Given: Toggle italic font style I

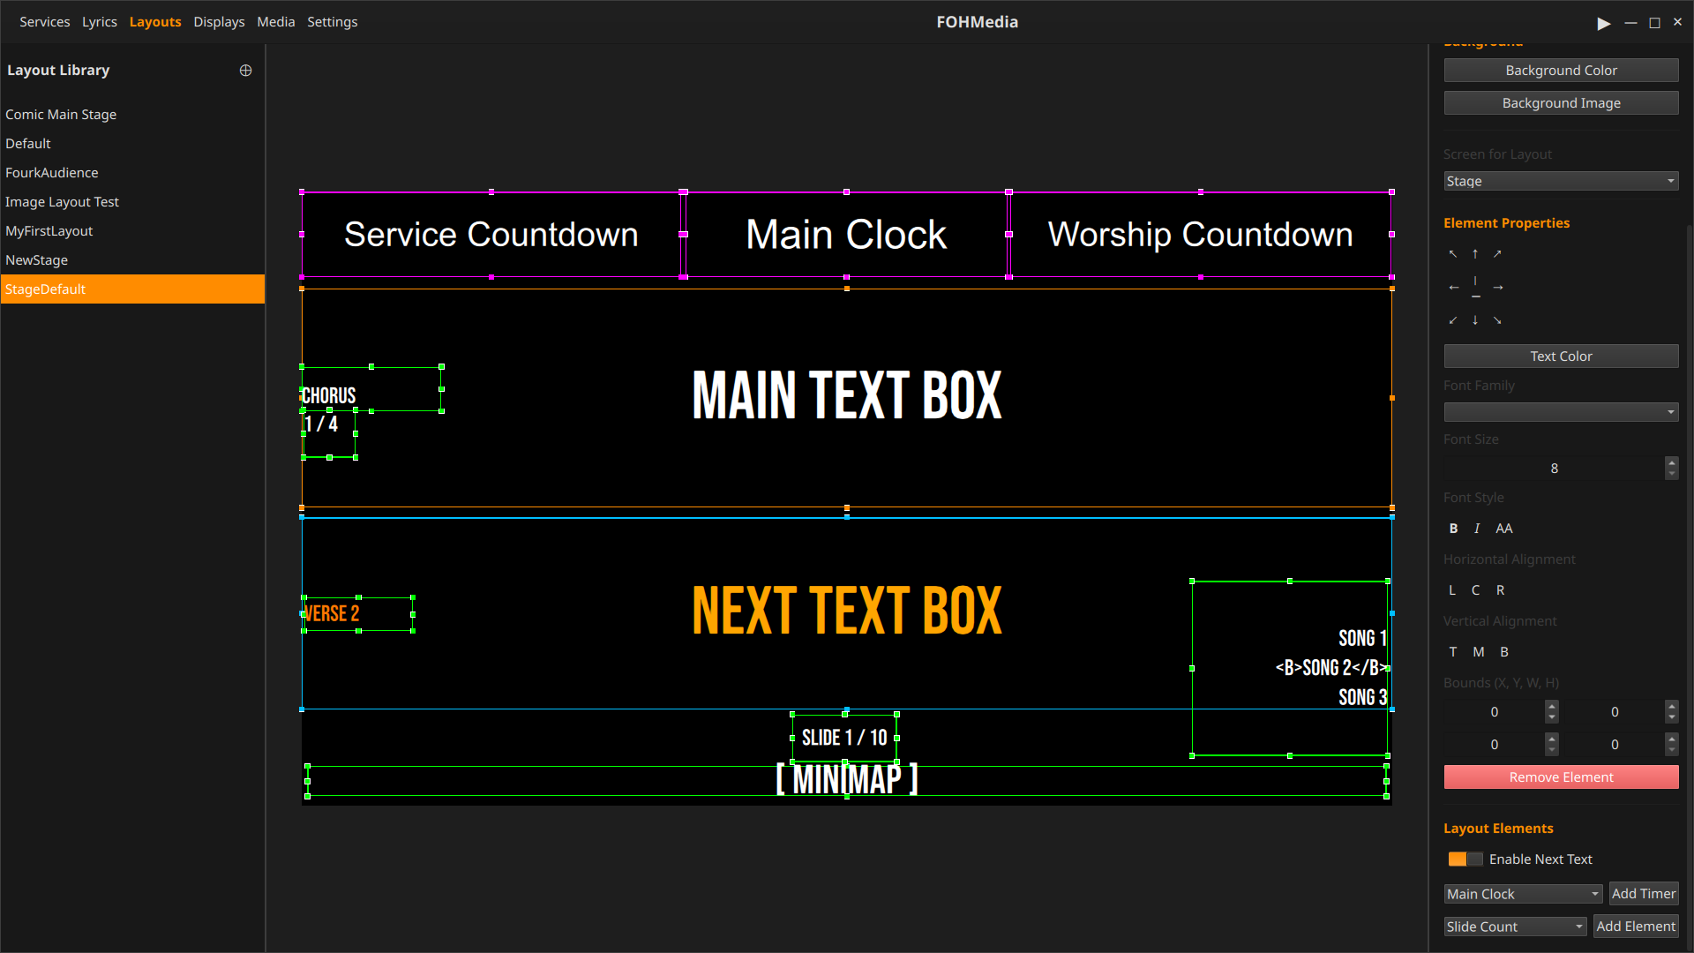Looking at the screenshot, I should [1477, 529].
